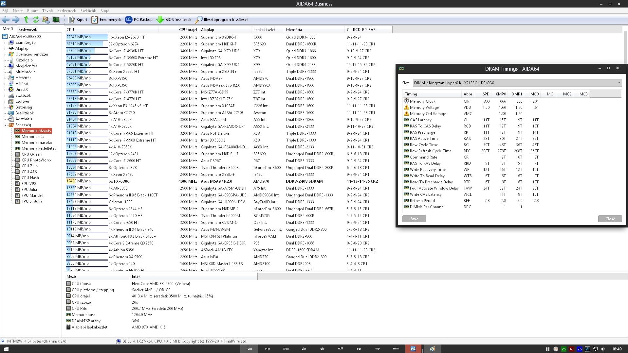Select FPU VP8 benchmark
The width and height of the screenshot is (628, 353).
[29, 184]
